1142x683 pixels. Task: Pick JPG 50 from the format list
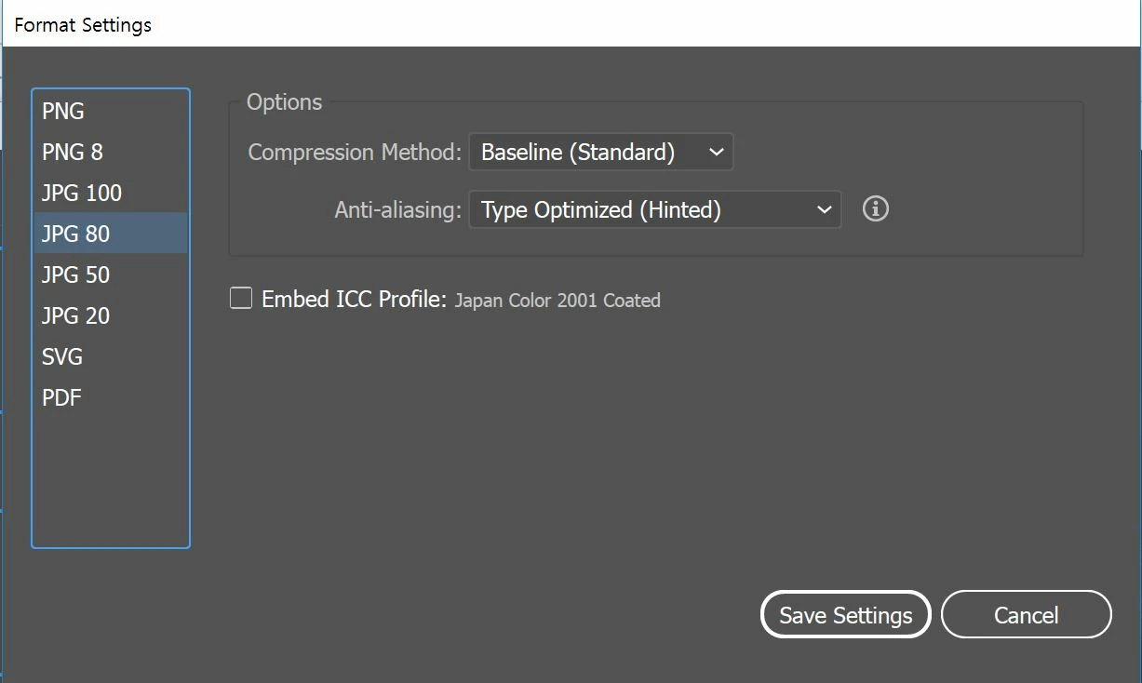pyautogui.click(x=111, y=275)
